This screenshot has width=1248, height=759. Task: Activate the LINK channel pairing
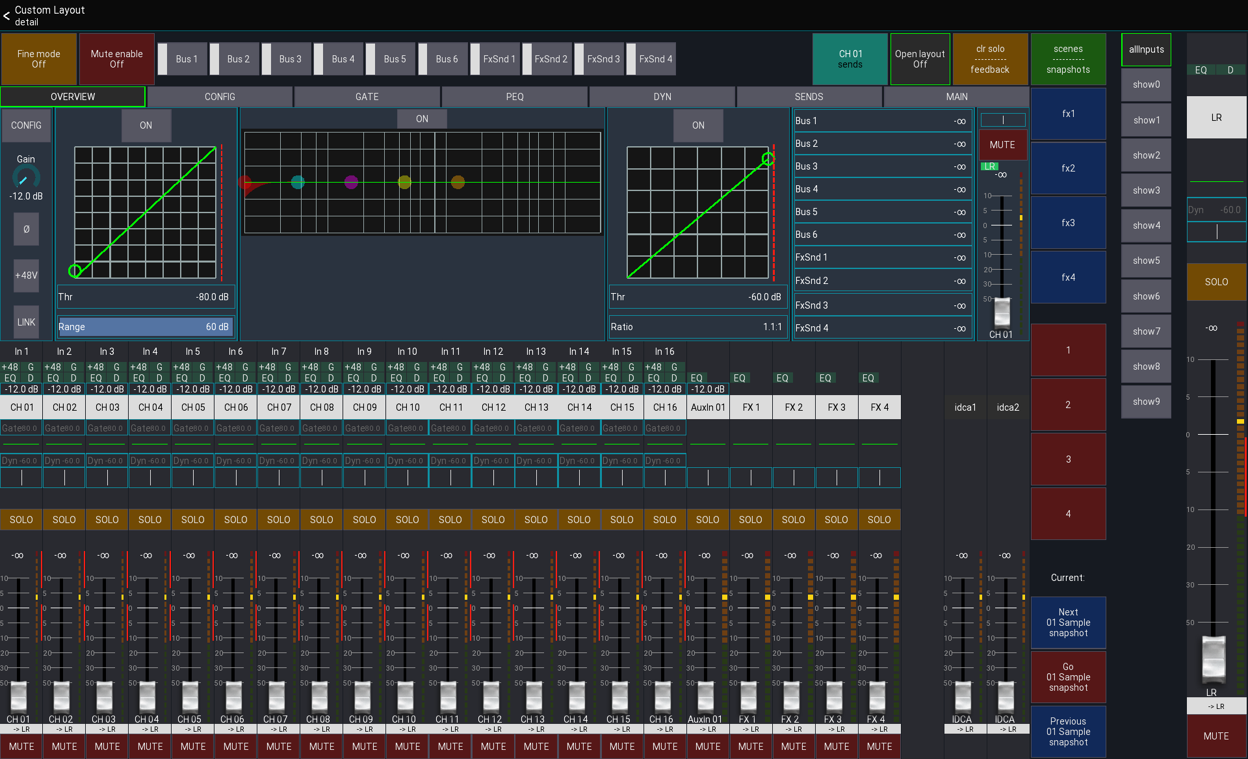25,322
